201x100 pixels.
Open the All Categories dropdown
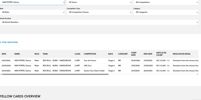[166, 12]
